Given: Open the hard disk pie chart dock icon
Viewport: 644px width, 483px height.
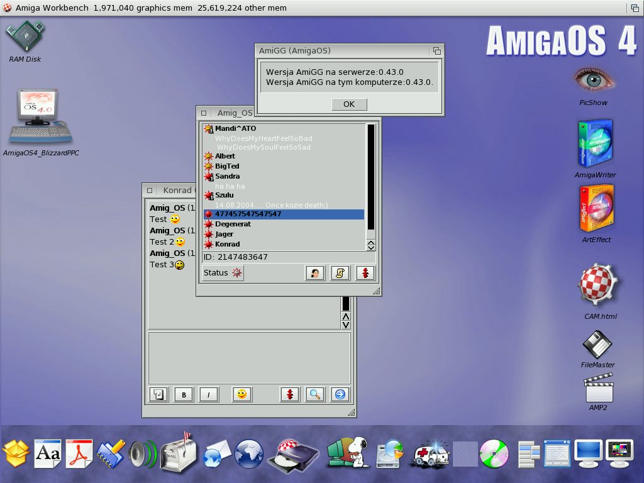Looking at the screenshot, I should tap(390, 454).
